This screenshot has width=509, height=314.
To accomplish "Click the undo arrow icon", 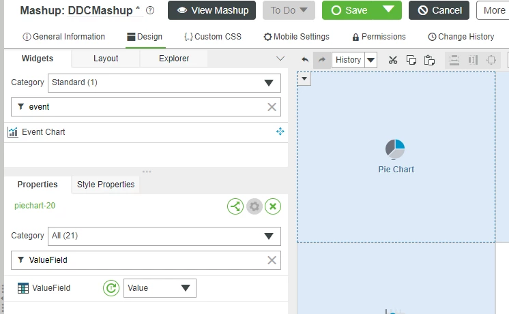I will click(x=305, y=60).
